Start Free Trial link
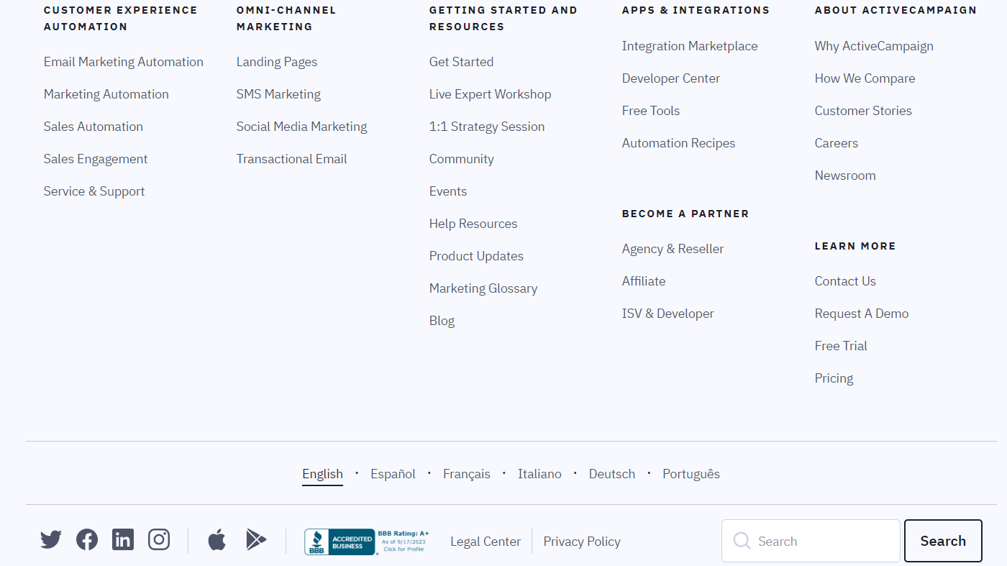This screenshot has height=566, width=1007. point(841,346)
